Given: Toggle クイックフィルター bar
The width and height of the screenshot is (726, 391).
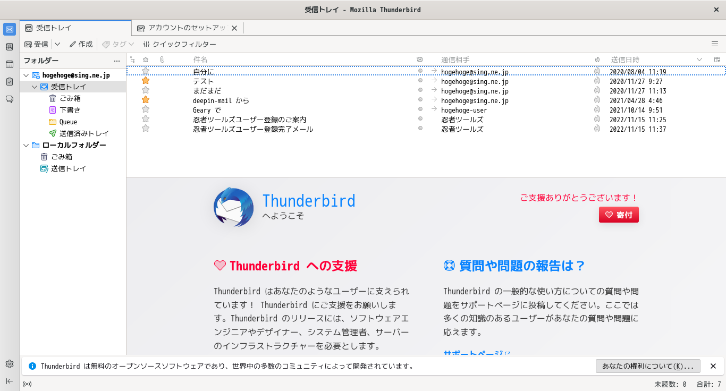Looking at the screenshot, I should [179, 44].
